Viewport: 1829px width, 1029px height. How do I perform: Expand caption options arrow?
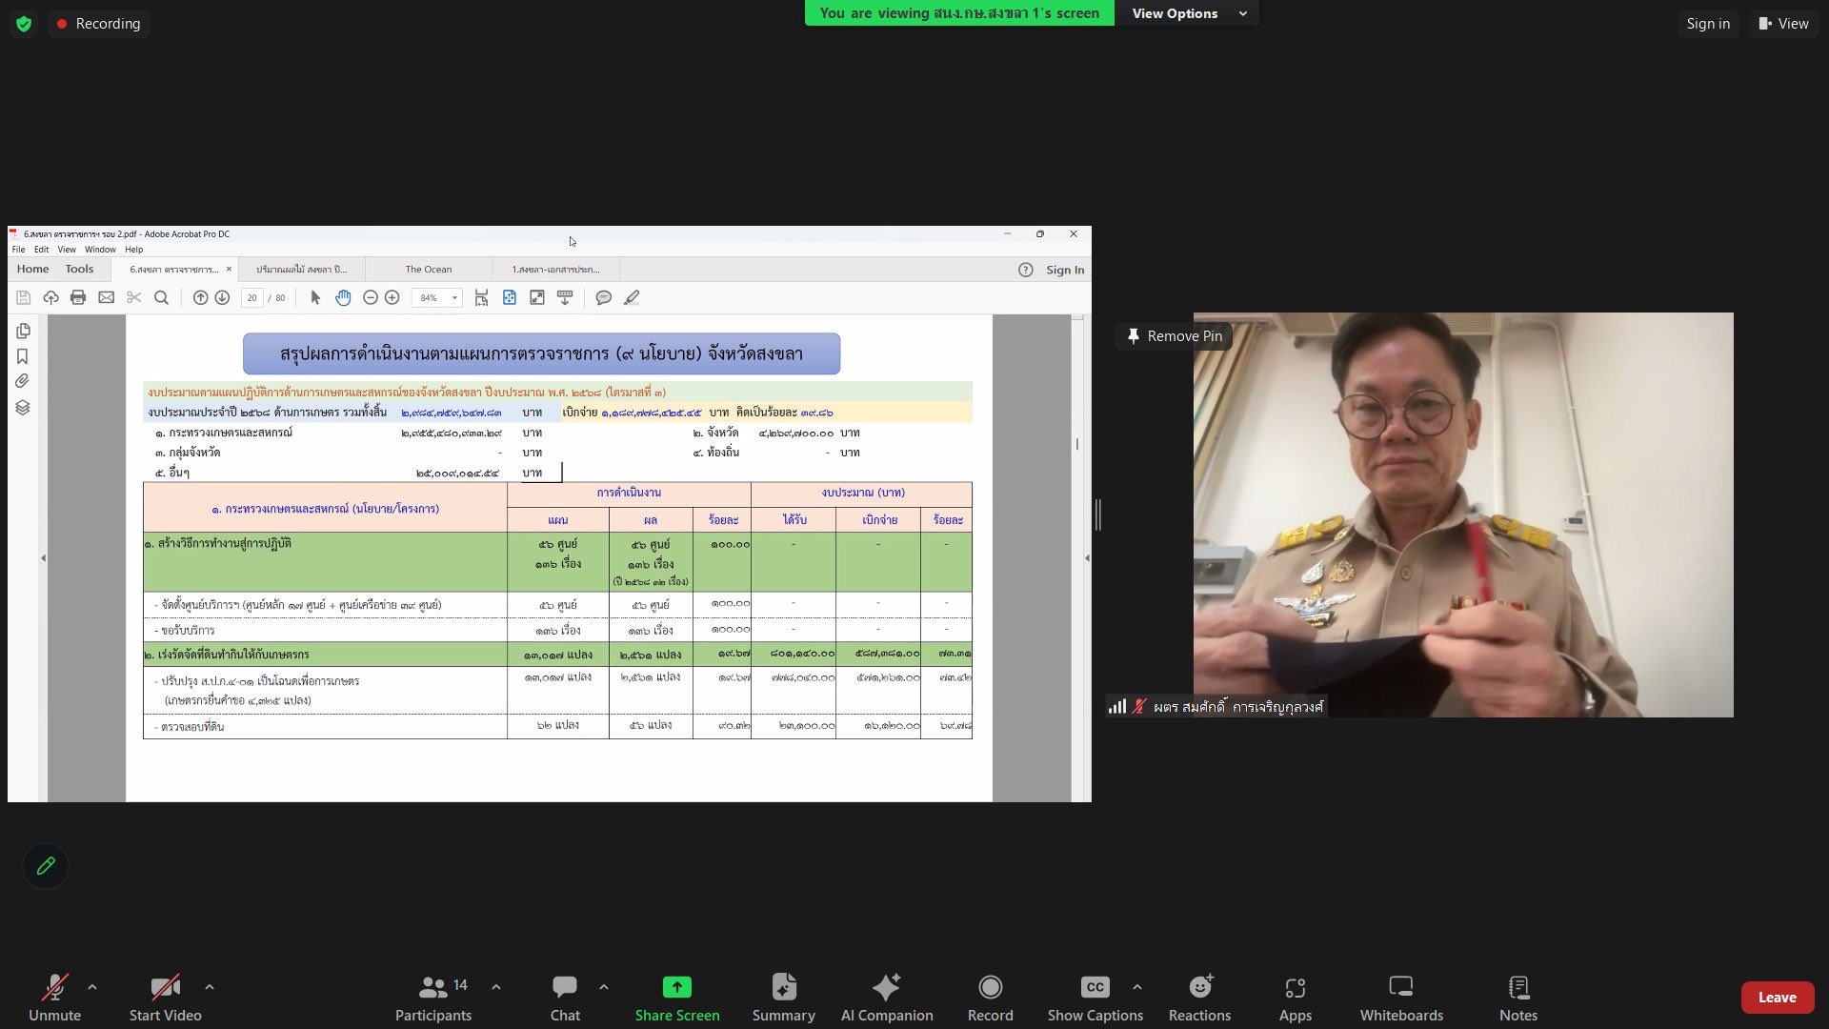coord(1137,987)
